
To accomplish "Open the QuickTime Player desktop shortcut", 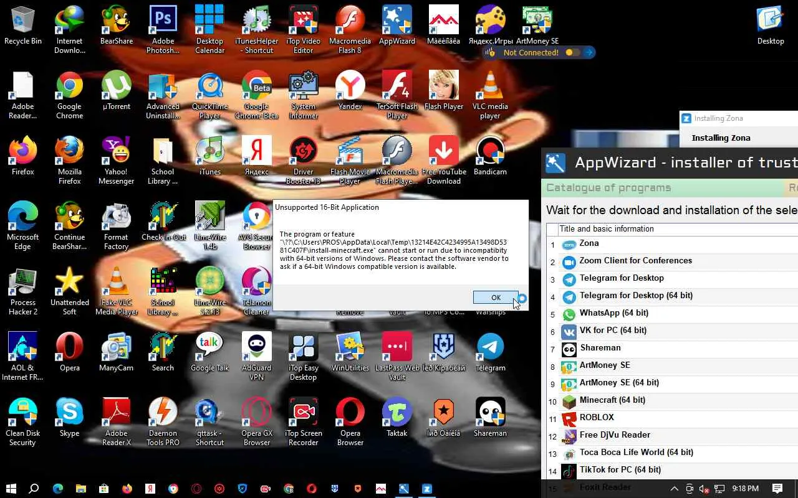I will click(210, 95).
